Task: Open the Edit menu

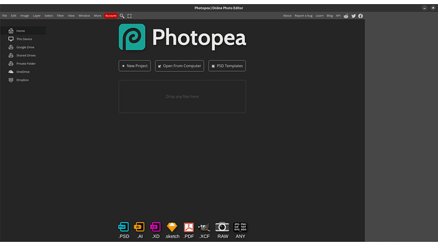Action: [x=14, y=16]
